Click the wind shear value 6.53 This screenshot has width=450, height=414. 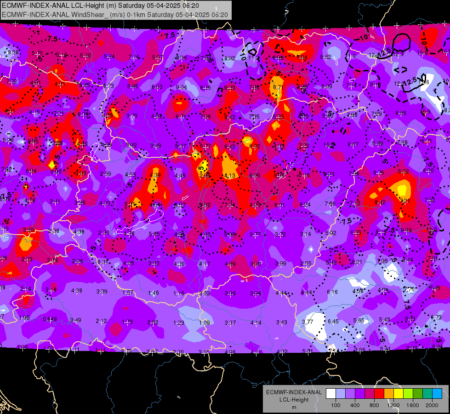point(157,87)
